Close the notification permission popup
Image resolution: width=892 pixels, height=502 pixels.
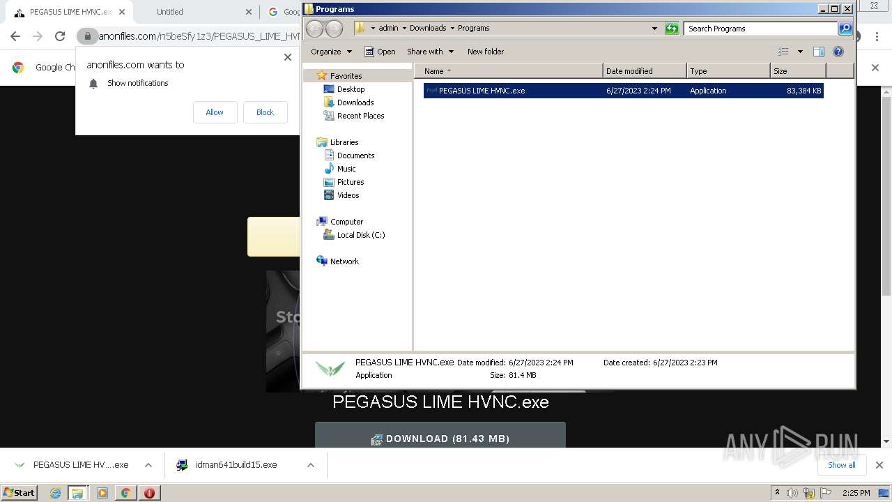coord(288,57)
